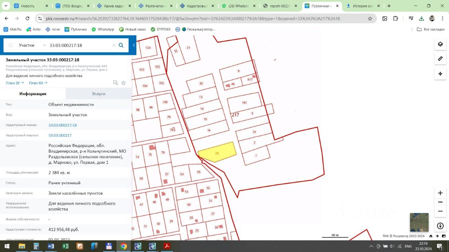Switch to the Услуги tab
This screenshot has width=449, height=252.
[x=99, y=94]
